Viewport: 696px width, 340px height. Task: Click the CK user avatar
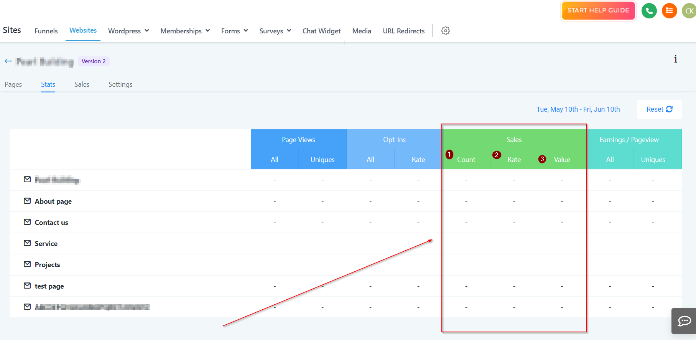689,11
